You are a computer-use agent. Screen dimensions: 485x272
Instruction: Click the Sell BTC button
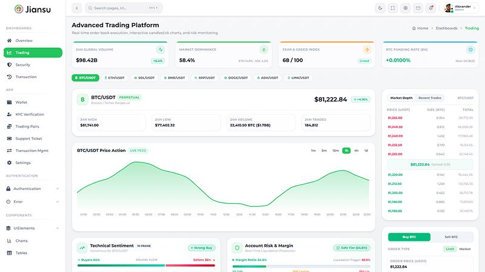451,237
